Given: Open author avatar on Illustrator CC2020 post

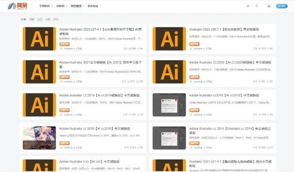Looking at the screenshot, I should coord(191,82).
